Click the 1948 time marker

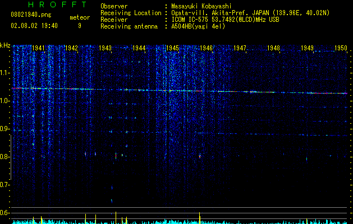point(273,48)
